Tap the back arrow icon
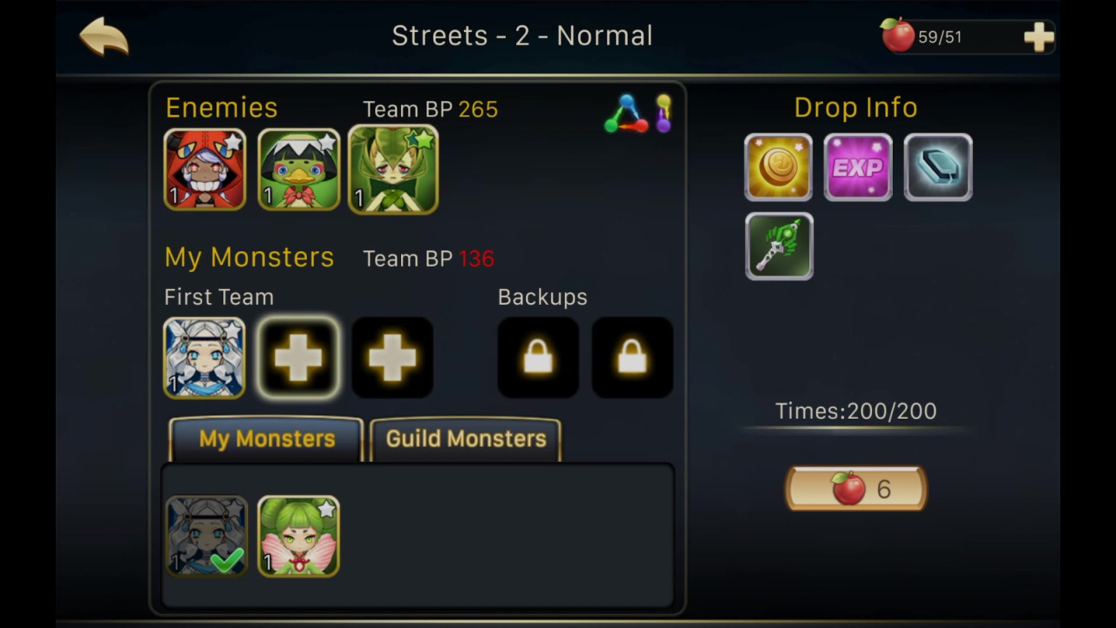The width and height of the screenshot is (1116, 628). 104,36
